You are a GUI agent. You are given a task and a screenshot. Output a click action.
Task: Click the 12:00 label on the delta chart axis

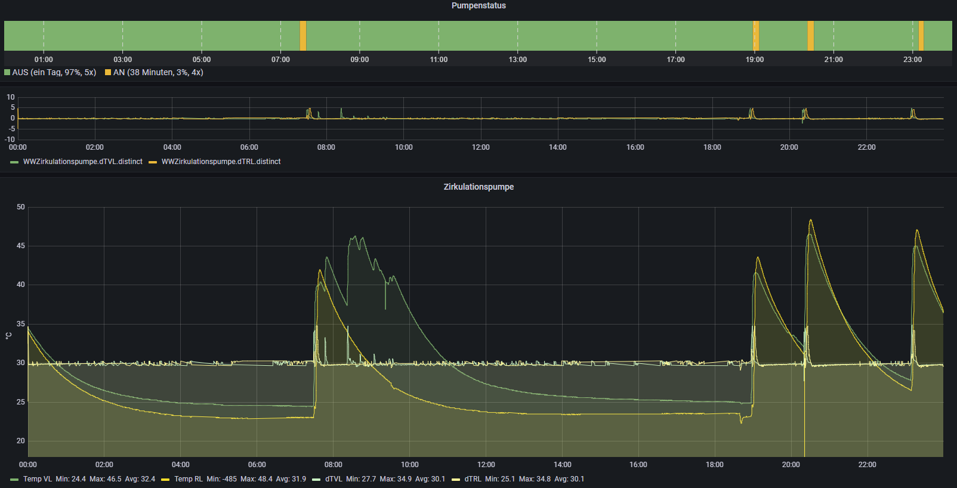[x=481, y=147]
